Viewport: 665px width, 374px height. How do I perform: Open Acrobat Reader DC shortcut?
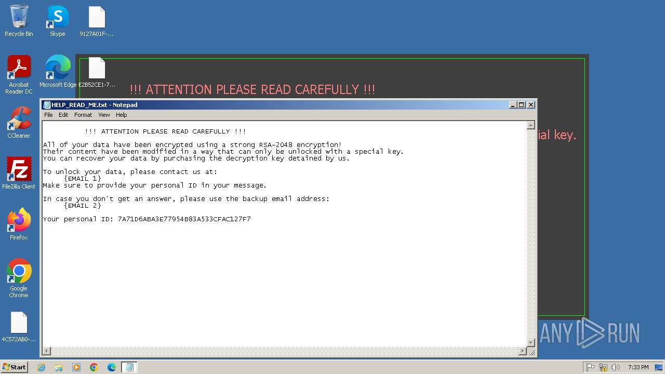19,74
